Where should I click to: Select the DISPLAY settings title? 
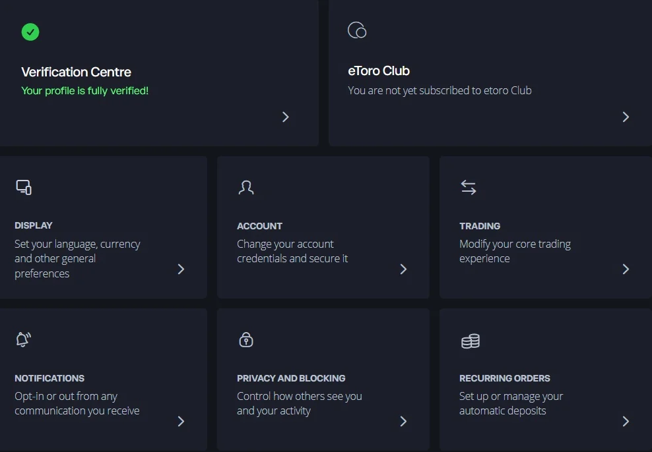point(33,225)
